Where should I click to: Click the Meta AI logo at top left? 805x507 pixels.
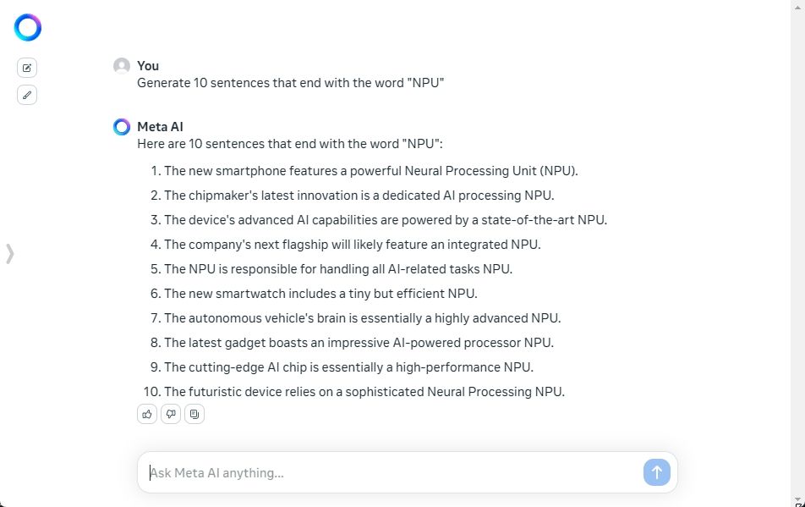click(28, 28)
